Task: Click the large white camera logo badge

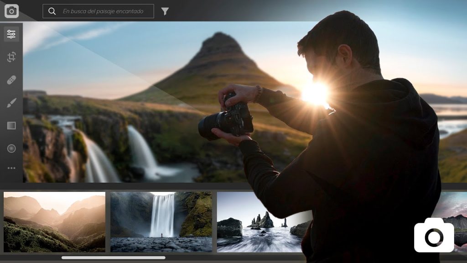Action: 434,235
